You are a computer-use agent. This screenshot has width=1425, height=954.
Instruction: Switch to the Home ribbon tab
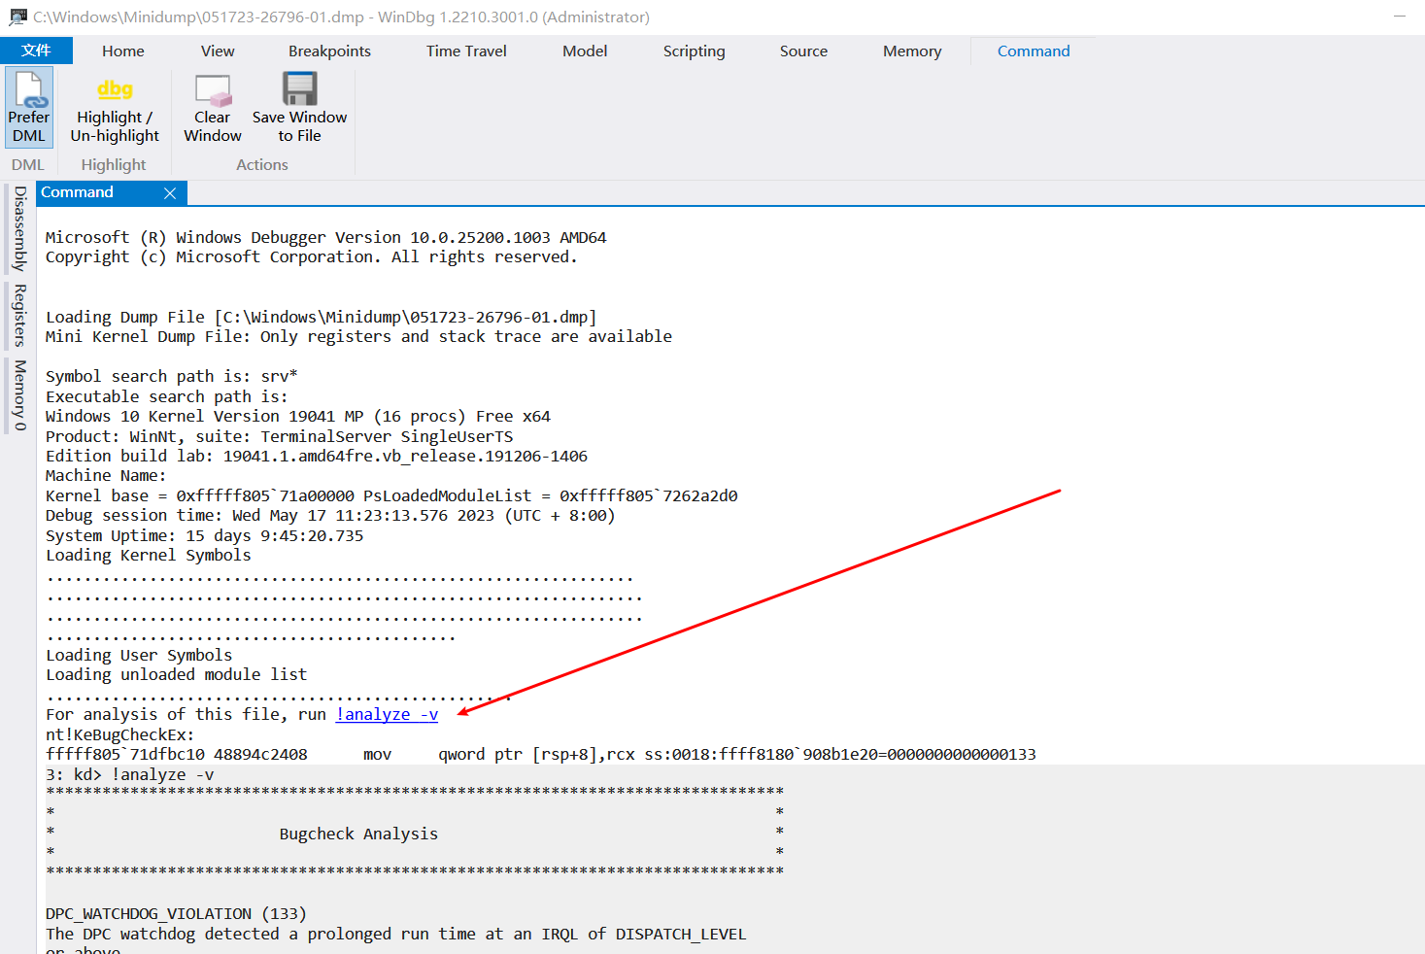click(x=122, y=51)
